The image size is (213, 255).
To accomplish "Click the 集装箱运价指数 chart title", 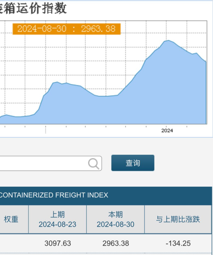I will tap(33, 9).
